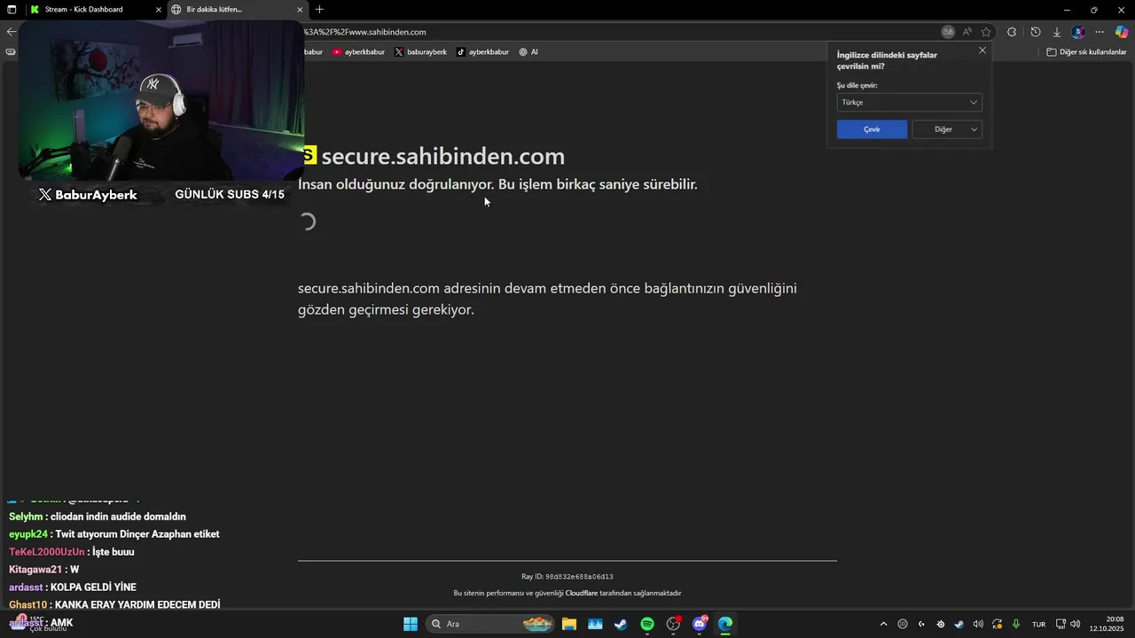Click the Çevir translate button
This screenshot has width=1135, height=638.
point(872,129)
